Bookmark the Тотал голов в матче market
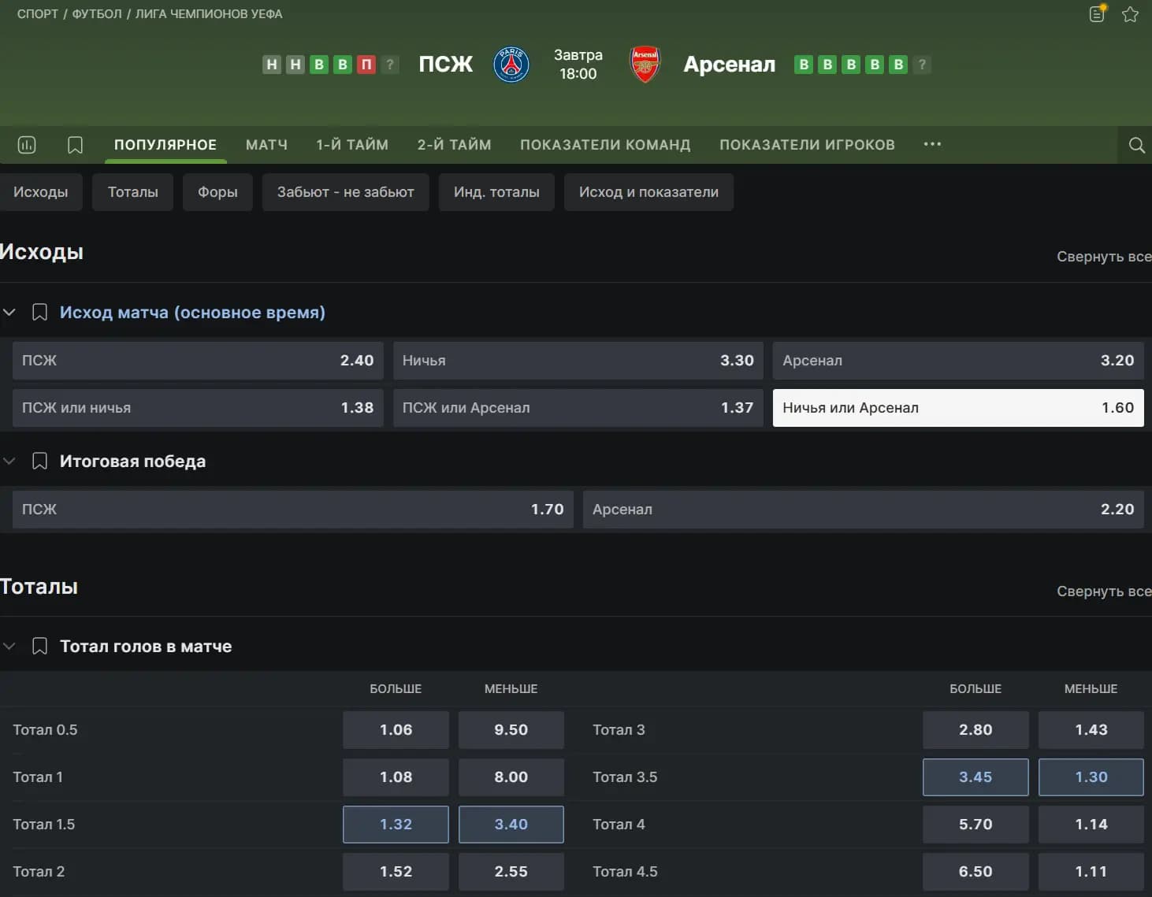 [39, 647]
